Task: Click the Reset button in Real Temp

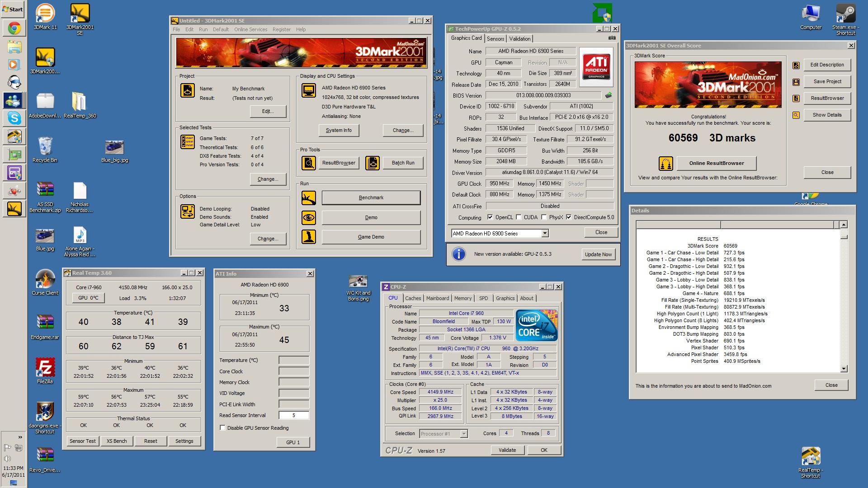Action: 151,441
